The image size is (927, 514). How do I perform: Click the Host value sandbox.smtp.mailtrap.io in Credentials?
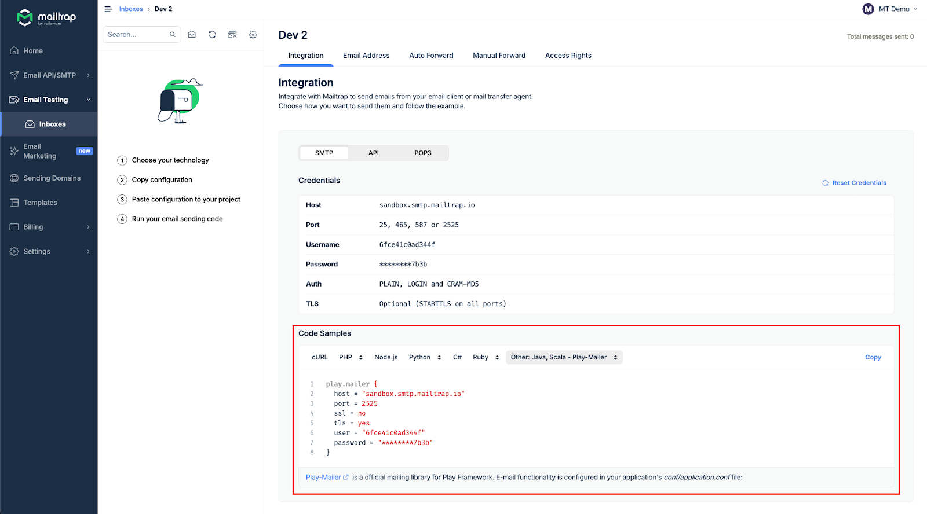427,205
